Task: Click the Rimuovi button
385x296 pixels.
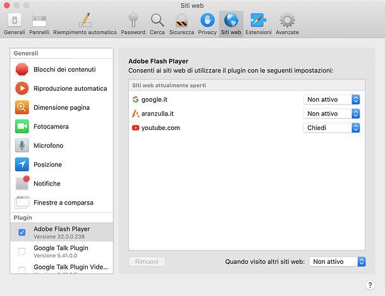Action: (x=146, y=262)
